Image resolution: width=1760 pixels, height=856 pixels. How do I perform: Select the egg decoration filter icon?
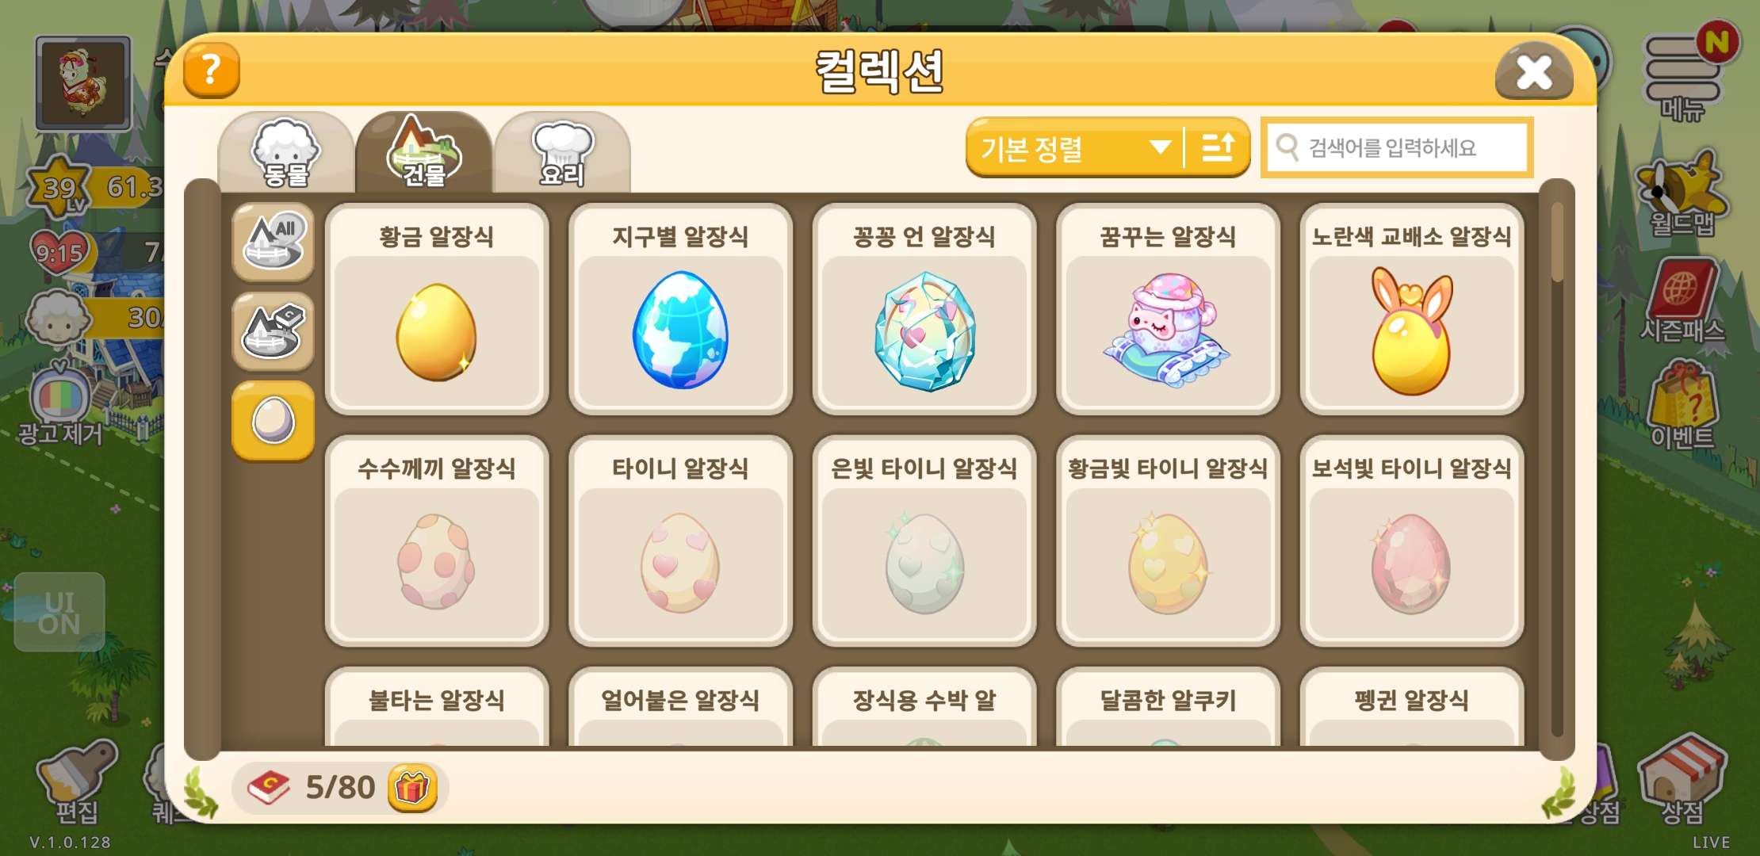coord(273,421)
